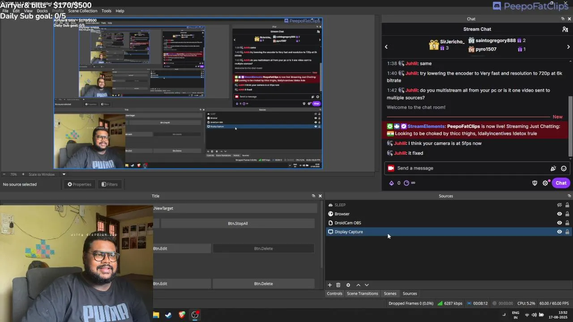
Task: Remove selected source with the trash icon
Action: point(338,285)
